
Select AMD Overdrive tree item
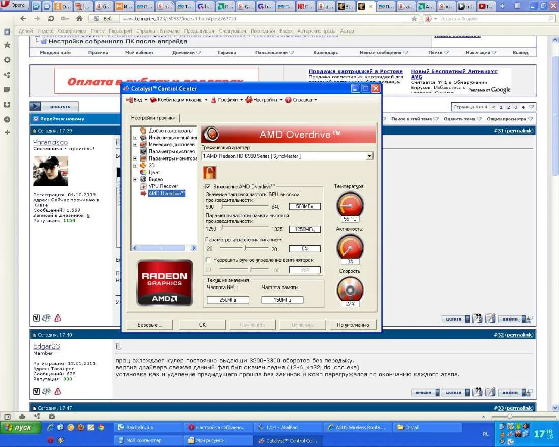click(167, 193)
